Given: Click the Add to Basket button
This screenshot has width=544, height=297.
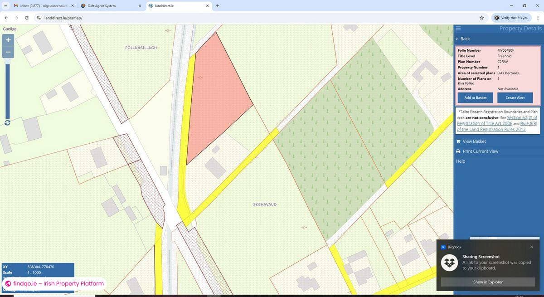Looking at the screenshot, I should (x=475, y=97).
